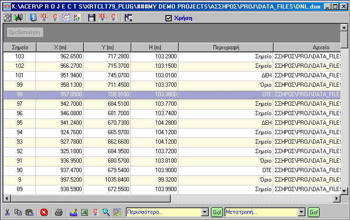350x220 pixels.
Task: Sort by the Περιγραφή column header
Action: pos(226,47)
